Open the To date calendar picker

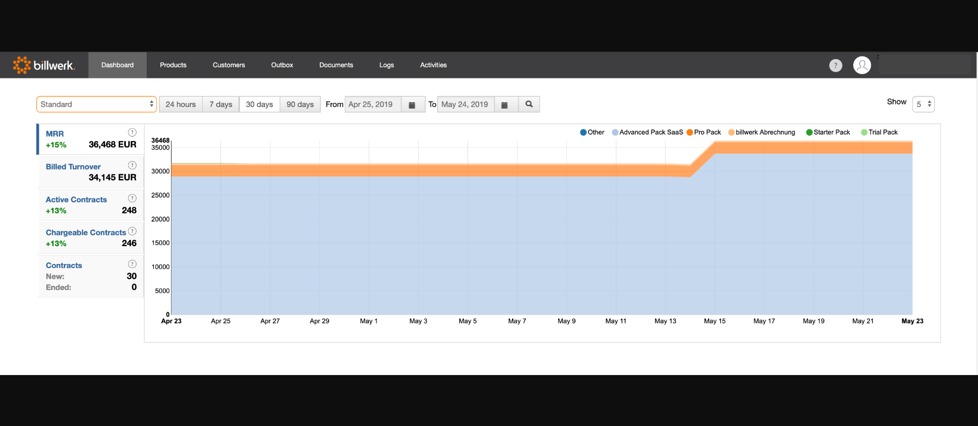(504, 104)
